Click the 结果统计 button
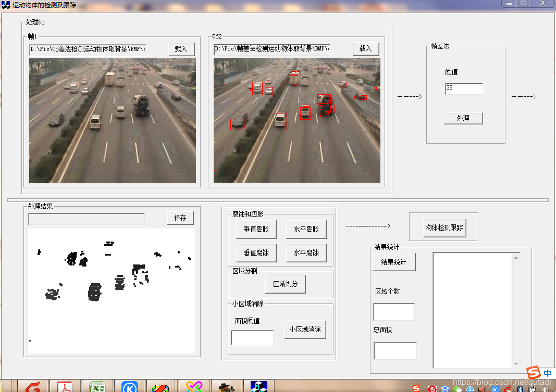 [393, 262]
